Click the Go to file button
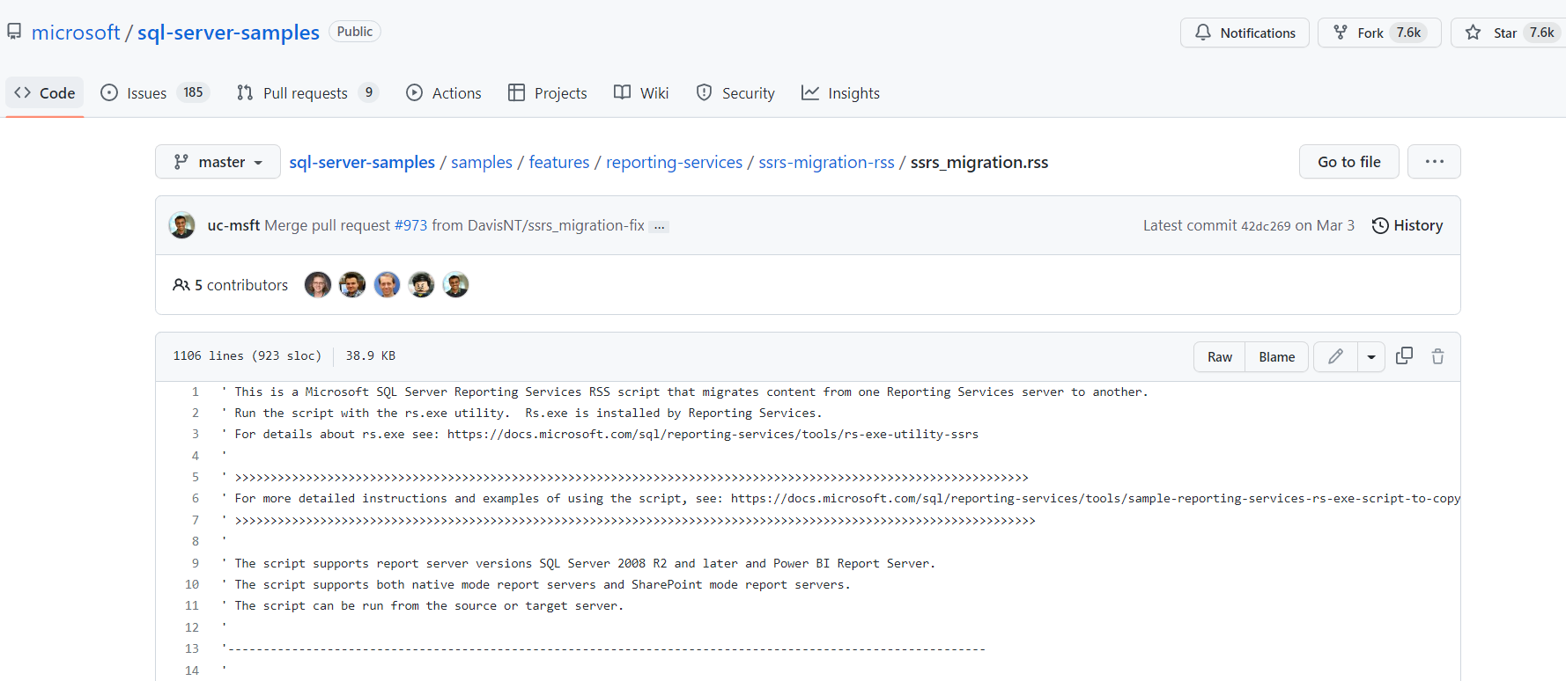This screenshot has height=681, width=1566. 1348,162
